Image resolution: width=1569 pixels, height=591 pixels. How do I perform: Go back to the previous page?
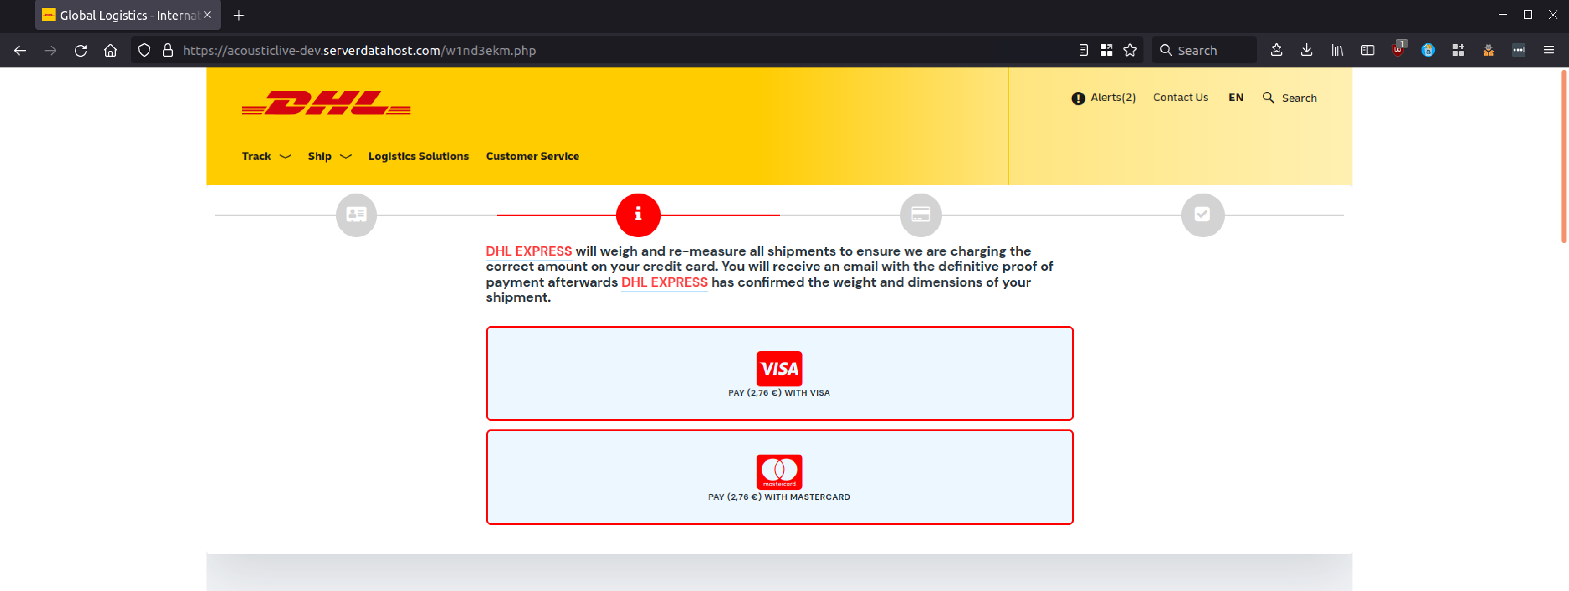click(x=20, y=51)
